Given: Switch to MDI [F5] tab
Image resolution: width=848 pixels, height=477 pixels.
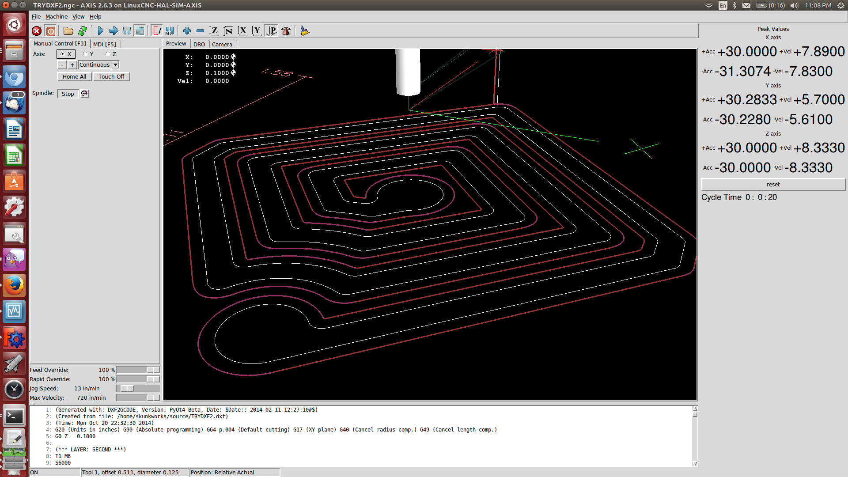Looking at the screenshot, I should click(105, 44).
